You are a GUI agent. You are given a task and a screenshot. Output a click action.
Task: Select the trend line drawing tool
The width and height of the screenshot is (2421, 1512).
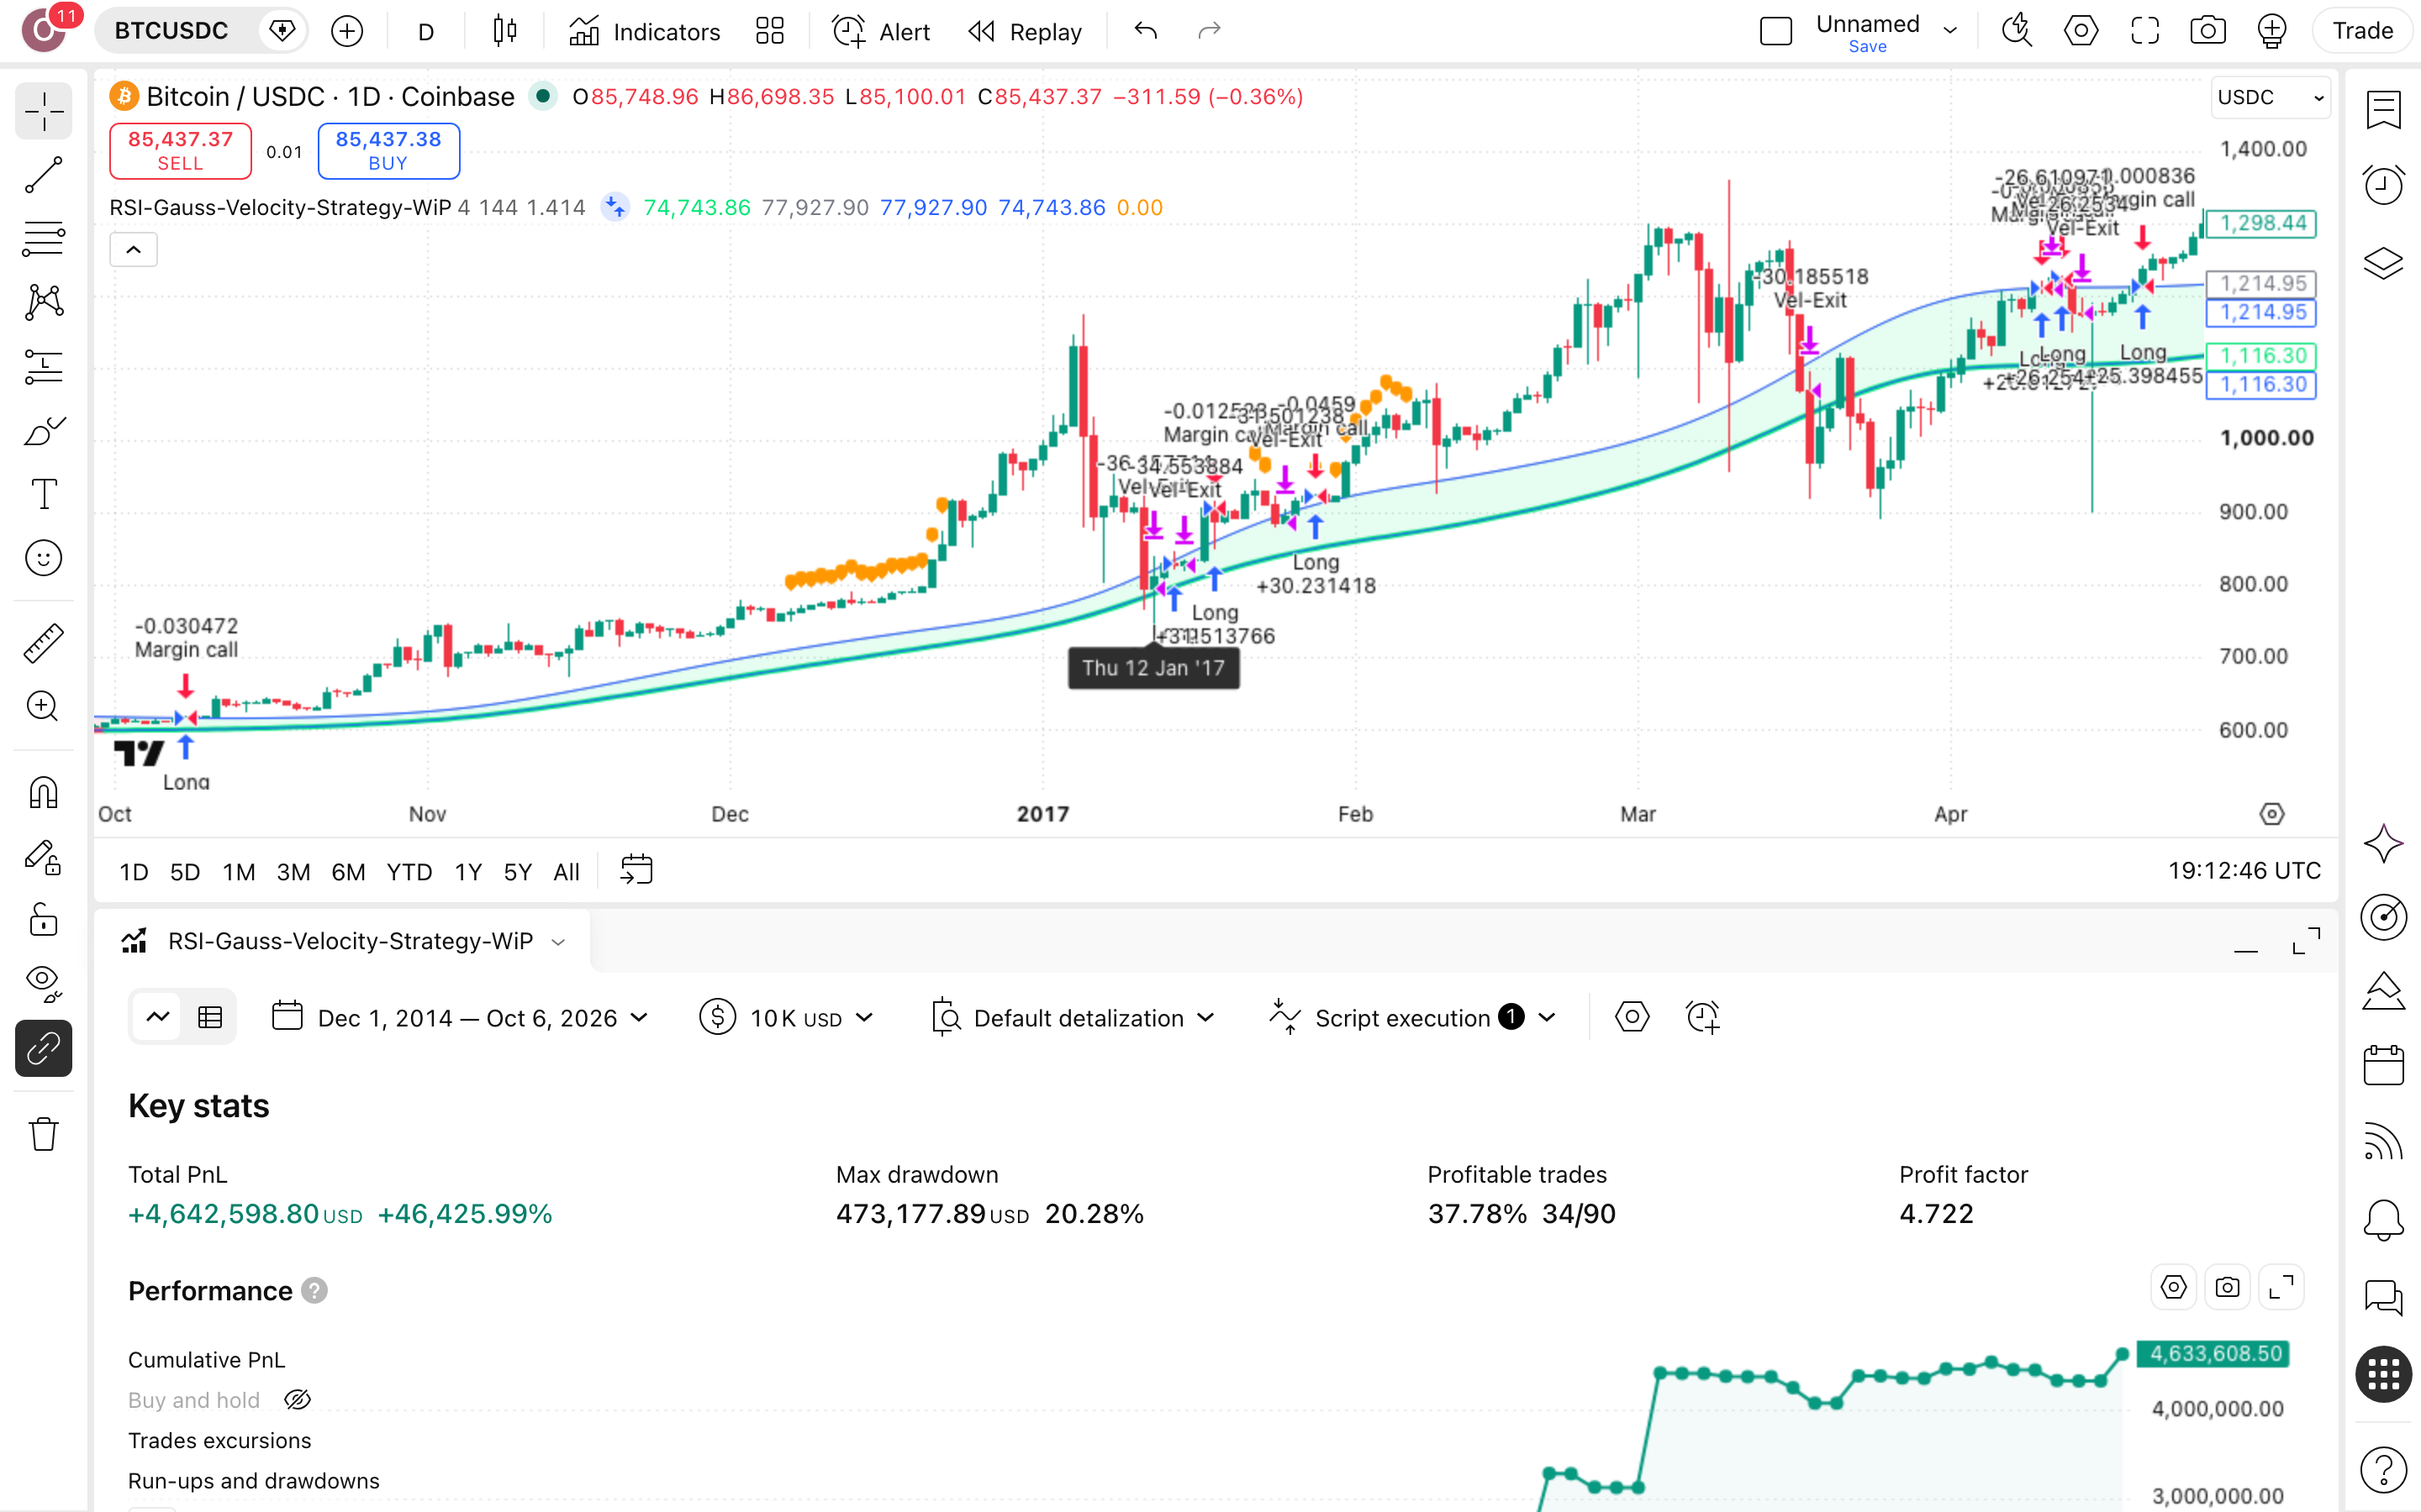[x=44, y=175]
